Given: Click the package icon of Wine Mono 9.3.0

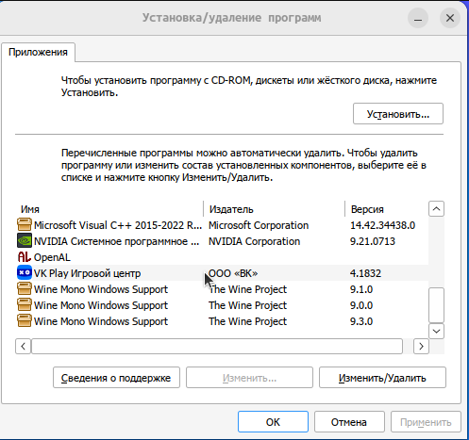Looking at the screenshot, I should [x=25, y=320].
